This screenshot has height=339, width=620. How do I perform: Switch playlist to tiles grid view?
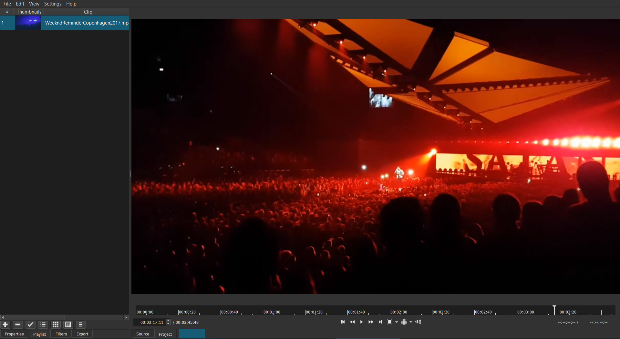point(56,324)
